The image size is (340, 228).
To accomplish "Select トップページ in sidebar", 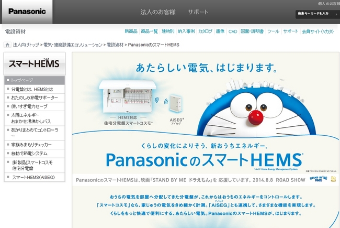I will [35, 80].
